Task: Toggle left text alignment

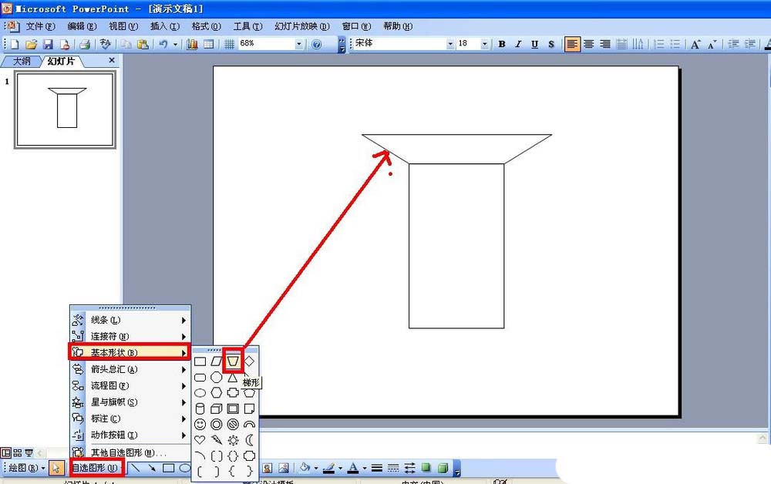Action: point(572,44)
